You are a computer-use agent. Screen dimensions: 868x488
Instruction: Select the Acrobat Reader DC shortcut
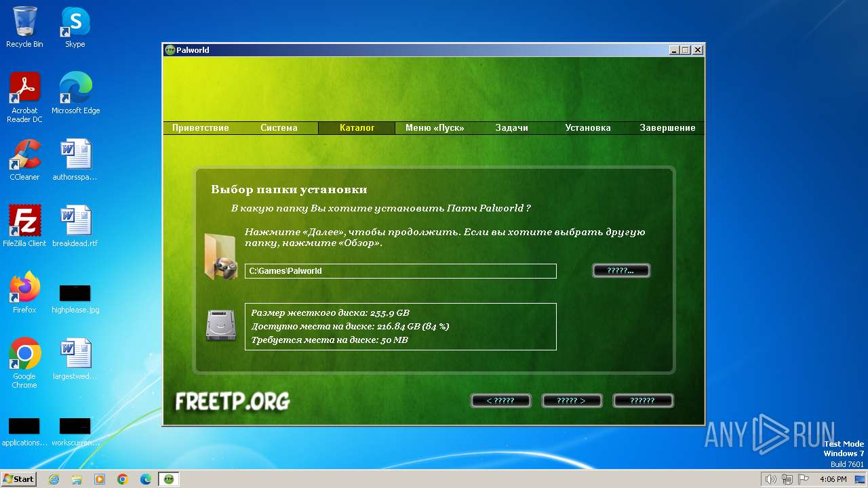(x=24, y=98)
